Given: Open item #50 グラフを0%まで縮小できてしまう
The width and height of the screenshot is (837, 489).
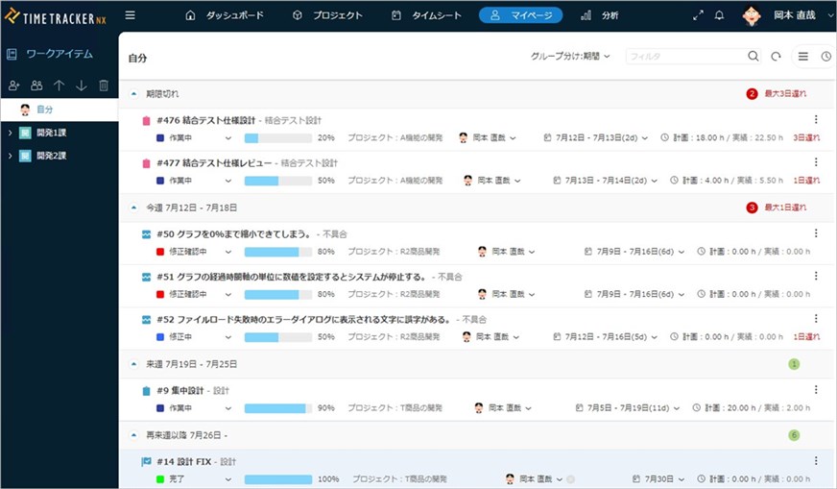Looking at the screenshot, I should coord(234,234).
